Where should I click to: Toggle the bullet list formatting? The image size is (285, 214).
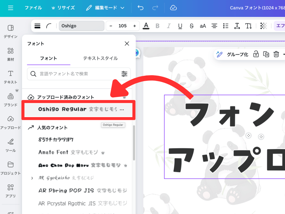[226, 26]
